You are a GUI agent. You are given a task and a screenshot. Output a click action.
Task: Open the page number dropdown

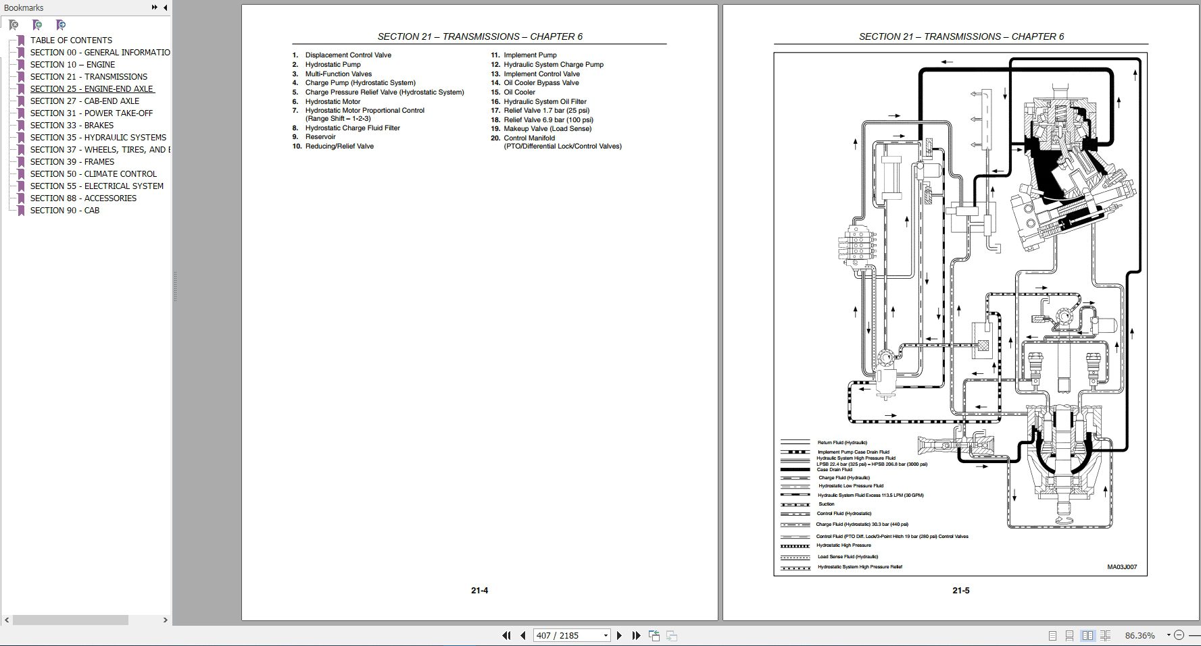click(605, 635)
